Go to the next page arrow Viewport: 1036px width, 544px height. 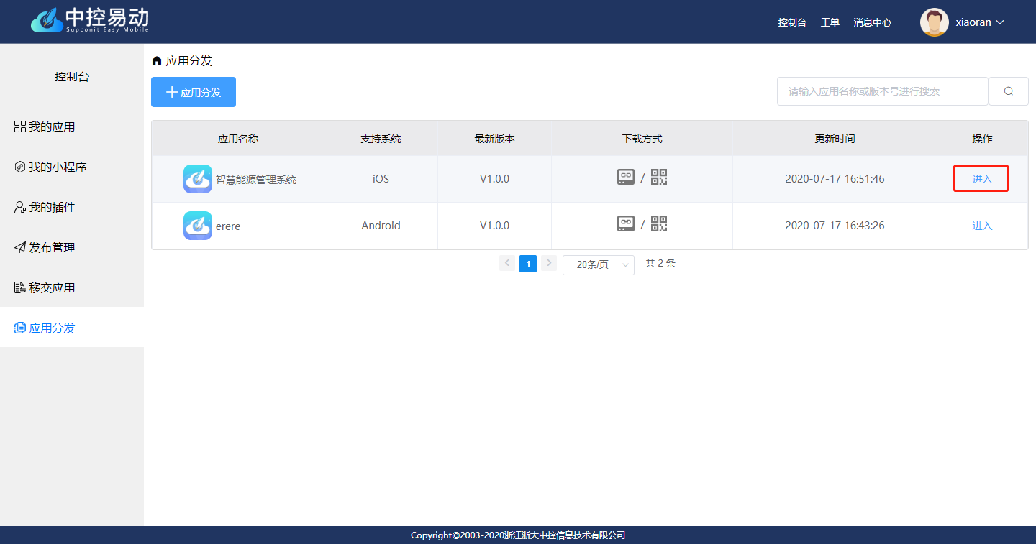point(549,263)
